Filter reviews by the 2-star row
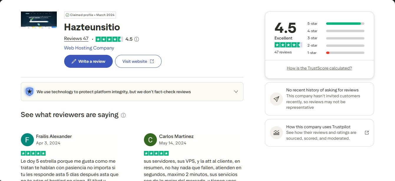 click(x=336, y=45)
